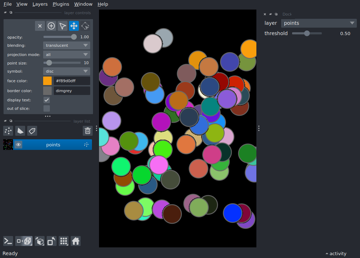Activate the select points tool
This screenshot has width=360, height=258.
63,26
